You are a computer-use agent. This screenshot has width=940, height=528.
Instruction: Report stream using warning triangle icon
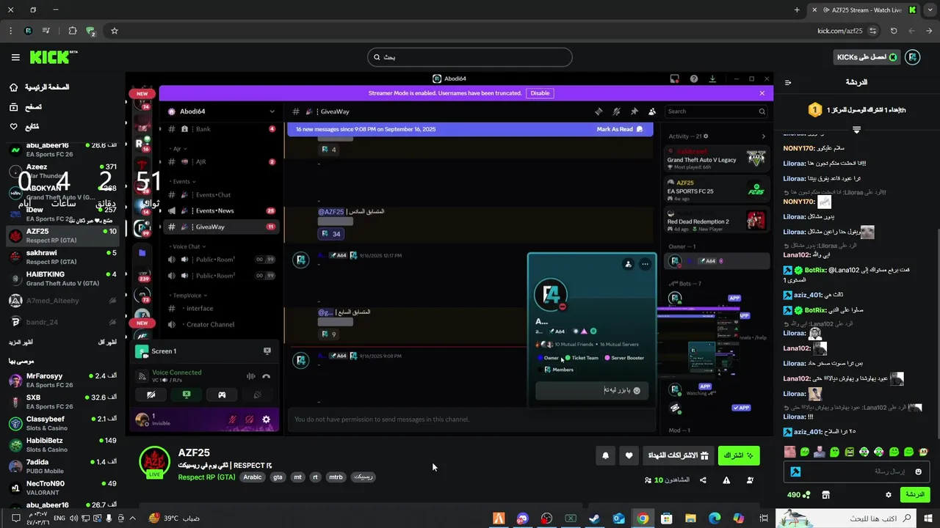(x=726, y=480)
